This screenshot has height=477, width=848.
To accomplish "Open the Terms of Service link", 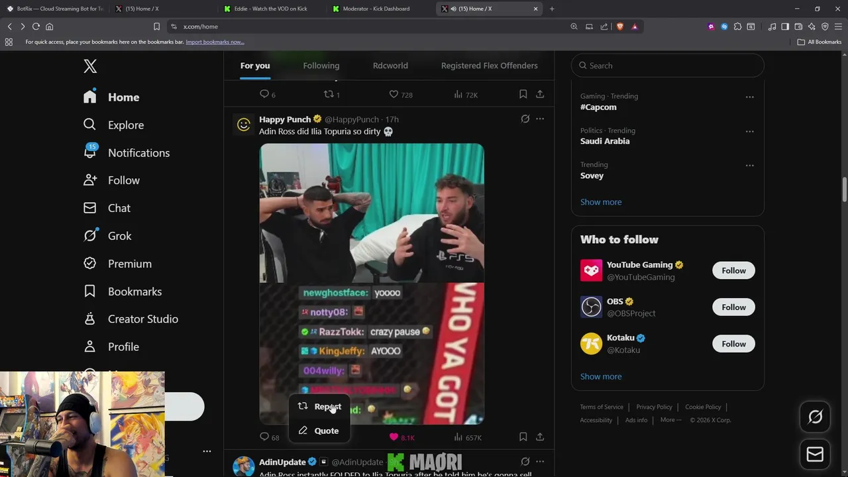I will 602,407.
